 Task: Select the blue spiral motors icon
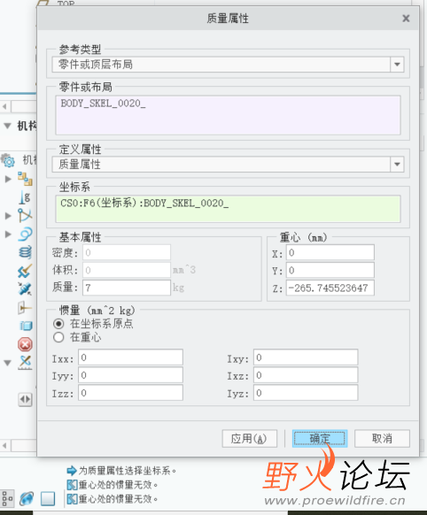(x=25, y=234)
